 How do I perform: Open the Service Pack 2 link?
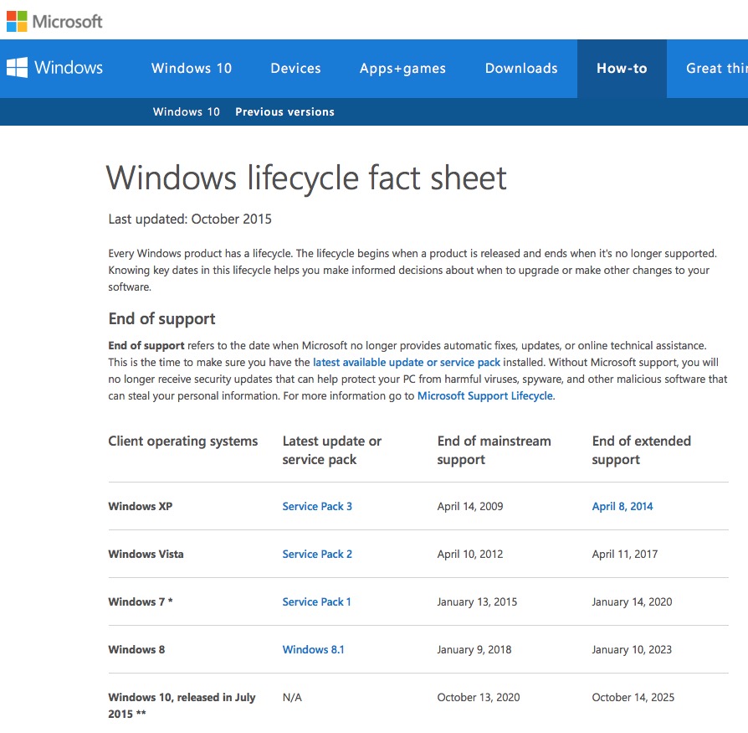(x=317, y=554)
